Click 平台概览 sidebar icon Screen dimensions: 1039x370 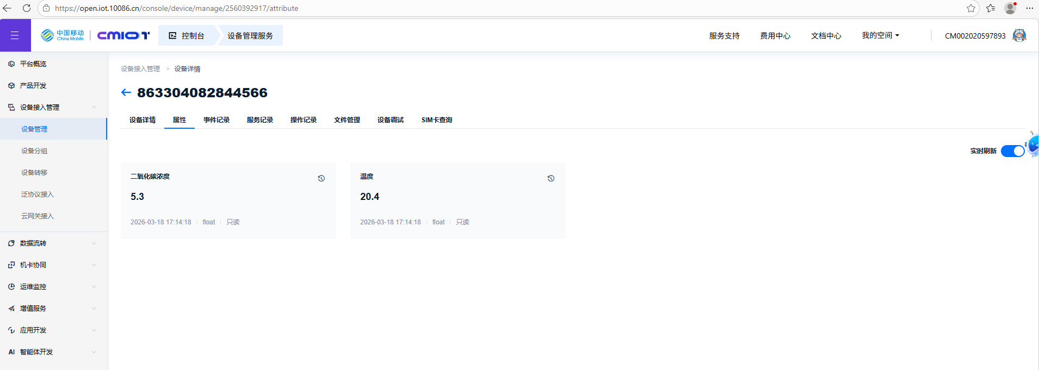(11, 64)
